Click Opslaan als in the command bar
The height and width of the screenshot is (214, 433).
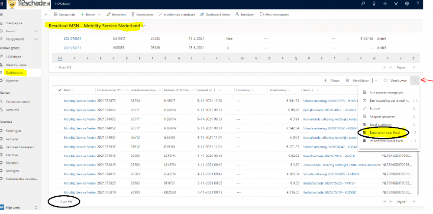65,14
